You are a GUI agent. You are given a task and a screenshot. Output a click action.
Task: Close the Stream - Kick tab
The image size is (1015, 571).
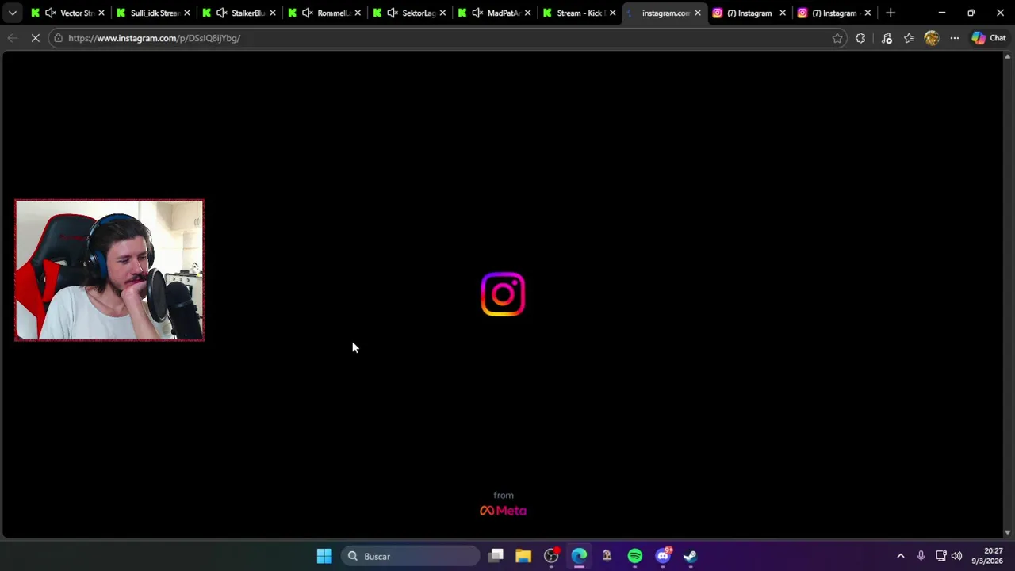click(612, 13)
